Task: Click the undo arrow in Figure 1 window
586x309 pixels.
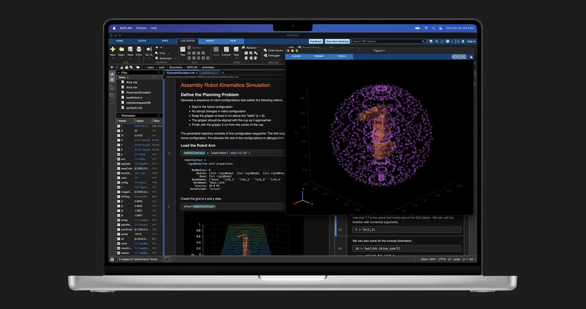Action: (x=456, y=57)
